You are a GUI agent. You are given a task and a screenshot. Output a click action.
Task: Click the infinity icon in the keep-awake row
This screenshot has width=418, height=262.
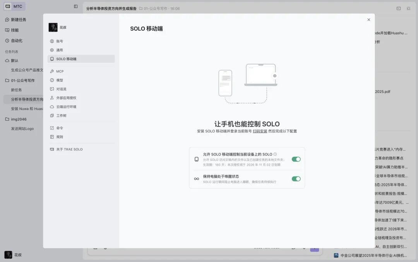(197, 179)
